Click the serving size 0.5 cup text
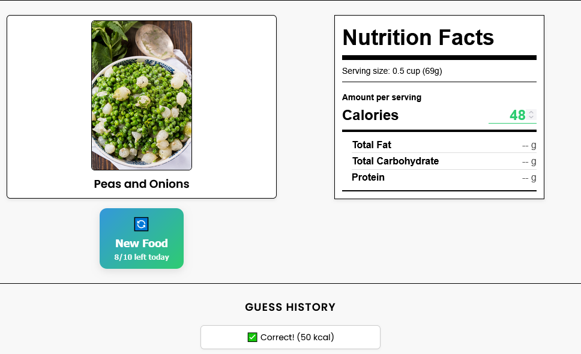Screen dimensions: 581x354 pos(392,71)
